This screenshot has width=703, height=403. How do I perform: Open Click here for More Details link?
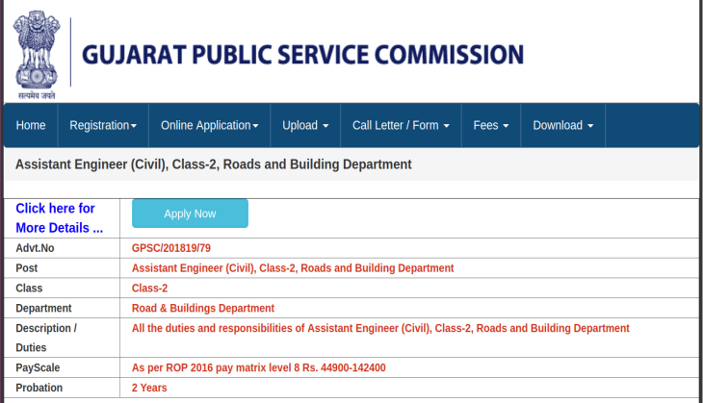point(59,218)
